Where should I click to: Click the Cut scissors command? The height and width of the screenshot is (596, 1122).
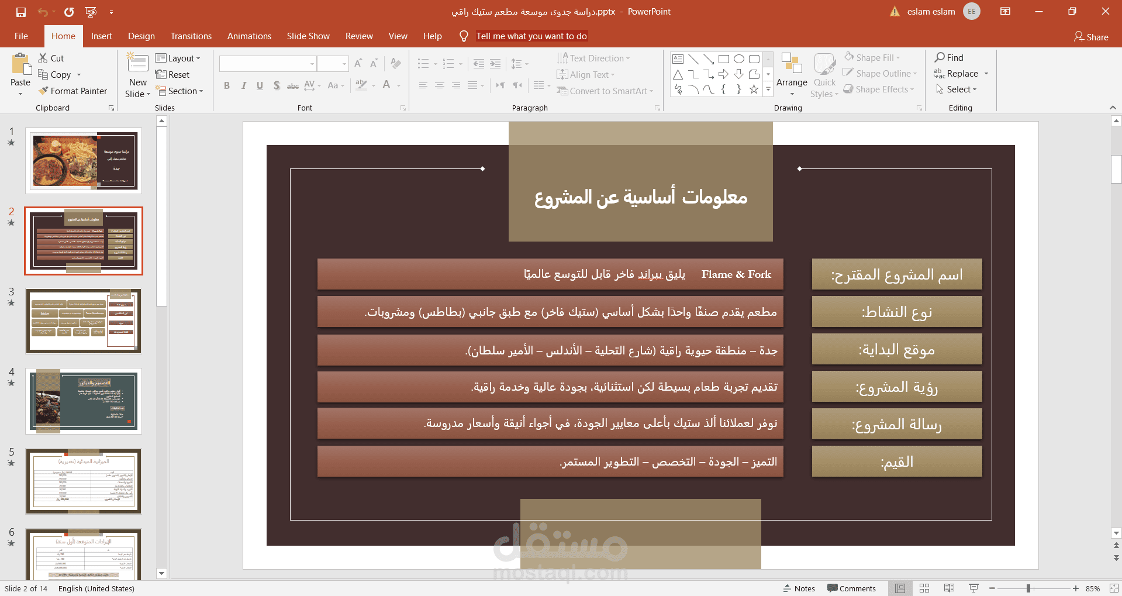[51, 58]
